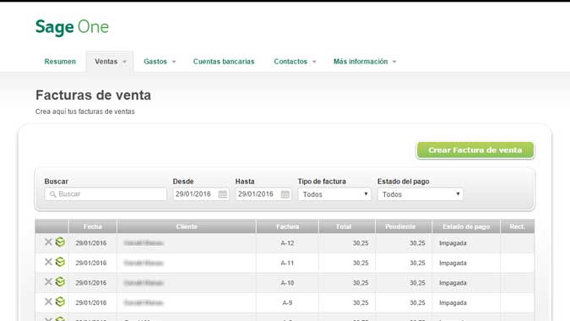
Task: Click the Rect. column header
Action: [x=518, y=226]
